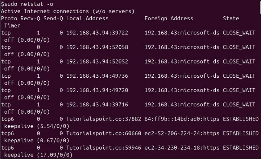Click the keepalive (5.54/0/0) timer text
Screen dimensions: 261x159
click(36, 126)
